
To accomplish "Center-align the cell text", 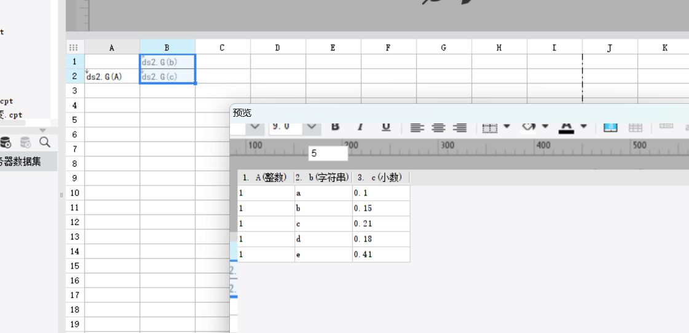I will pyautogui.click(x=438, y=127).
